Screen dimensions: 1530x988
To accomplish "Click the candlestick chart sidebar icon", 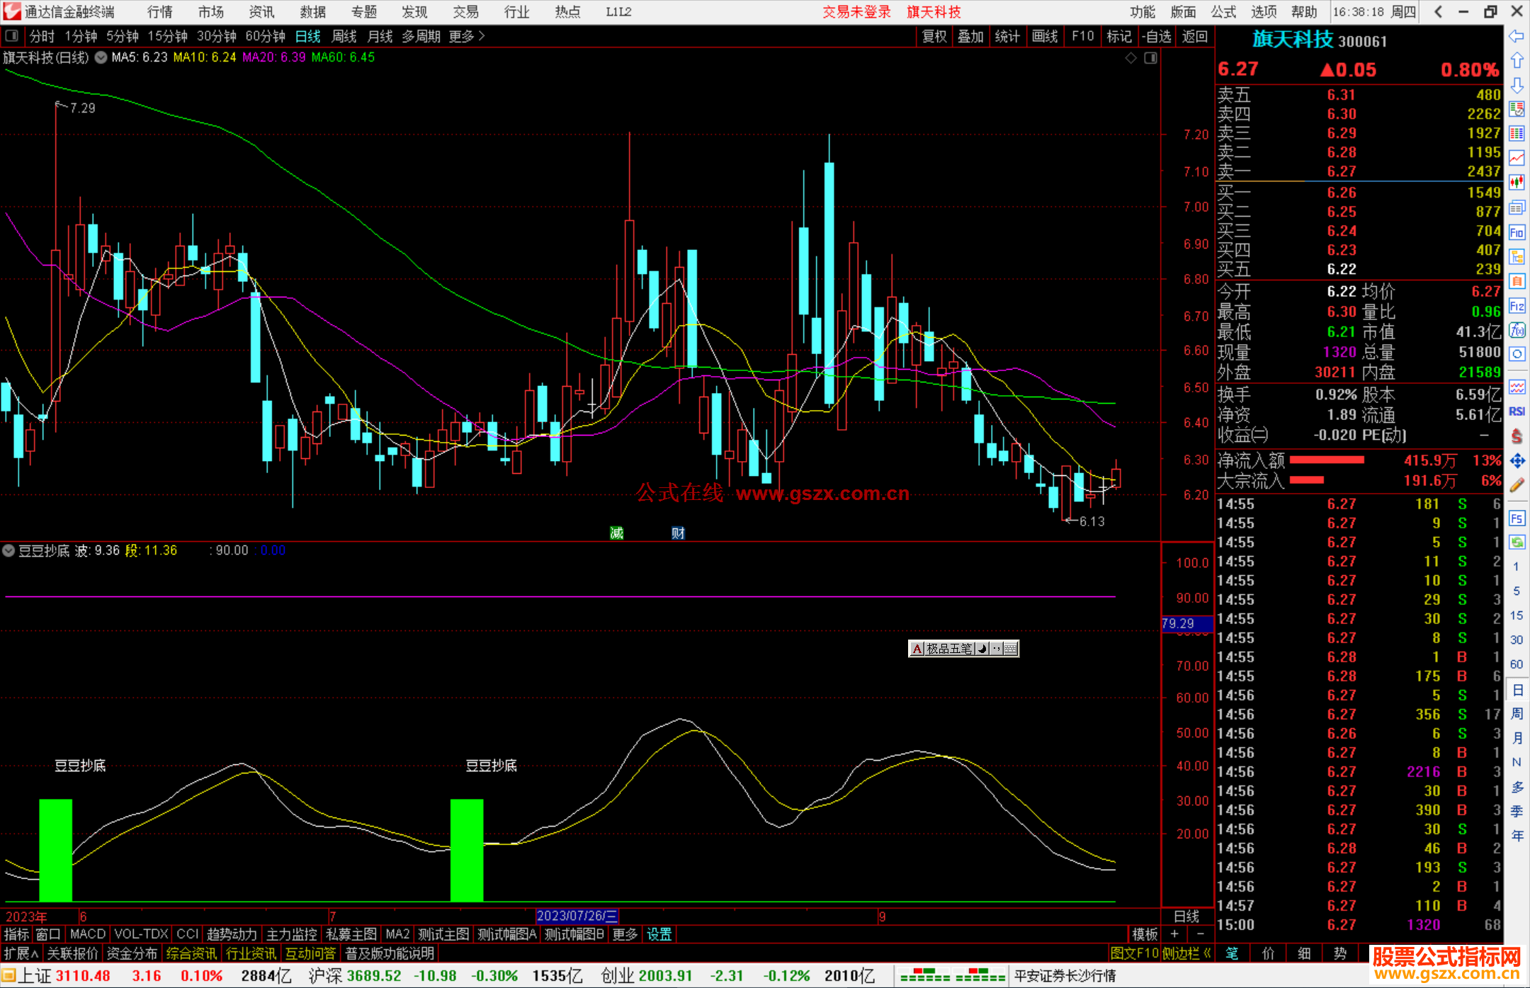I will point(1517,182).
